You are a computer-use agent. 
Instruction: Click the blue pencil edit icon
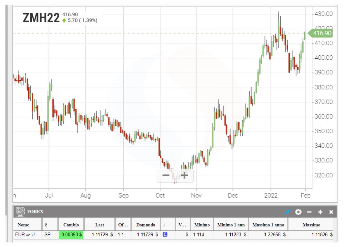287,212
